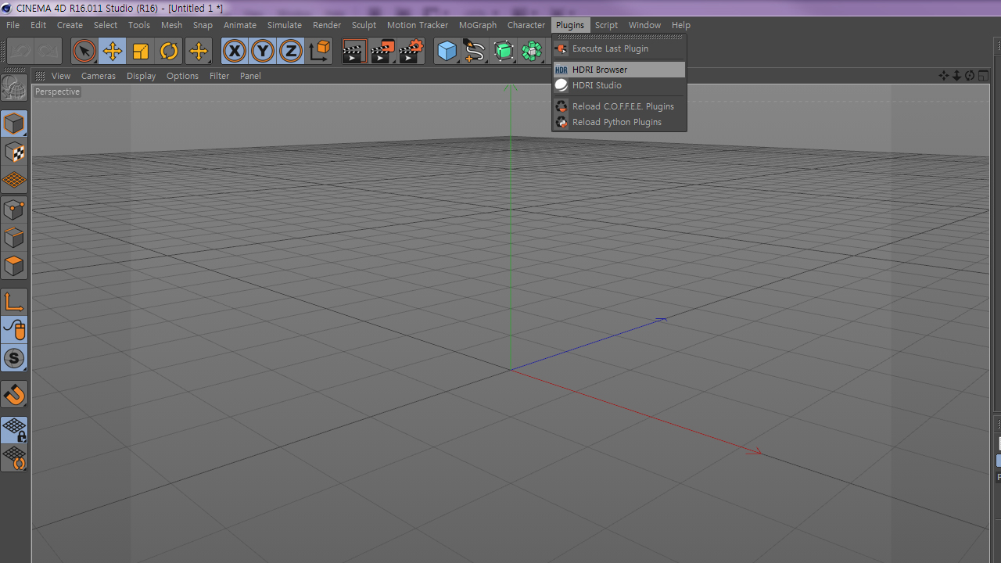Open the MoGraph menu
Screen dimensions: 1001x563
(478, 25)
